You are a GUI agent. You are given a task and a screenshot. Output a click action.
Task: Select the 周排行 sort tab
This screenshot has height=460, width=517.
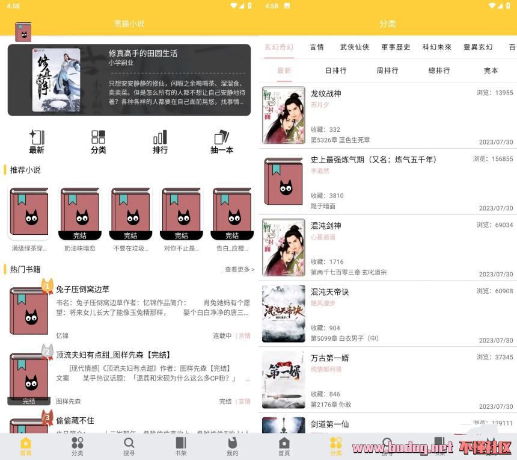pyautogui.click(x=387, y=70)
